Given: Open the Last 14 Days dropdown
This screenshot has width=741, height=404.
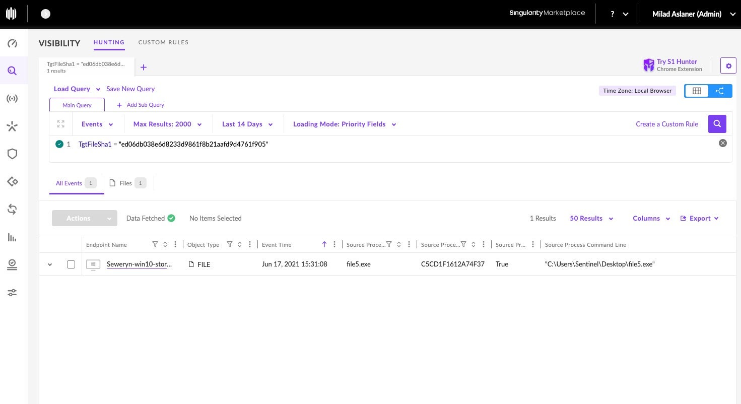Looking at the screenshot, I should click(247, 124).
